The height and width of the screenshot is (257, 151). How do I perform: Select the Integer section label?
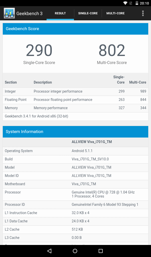[10, 91]
